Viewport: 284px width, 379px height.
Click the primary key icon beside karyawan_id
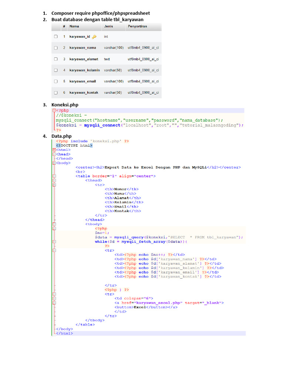pyautogui.click(x=94, y=37)
